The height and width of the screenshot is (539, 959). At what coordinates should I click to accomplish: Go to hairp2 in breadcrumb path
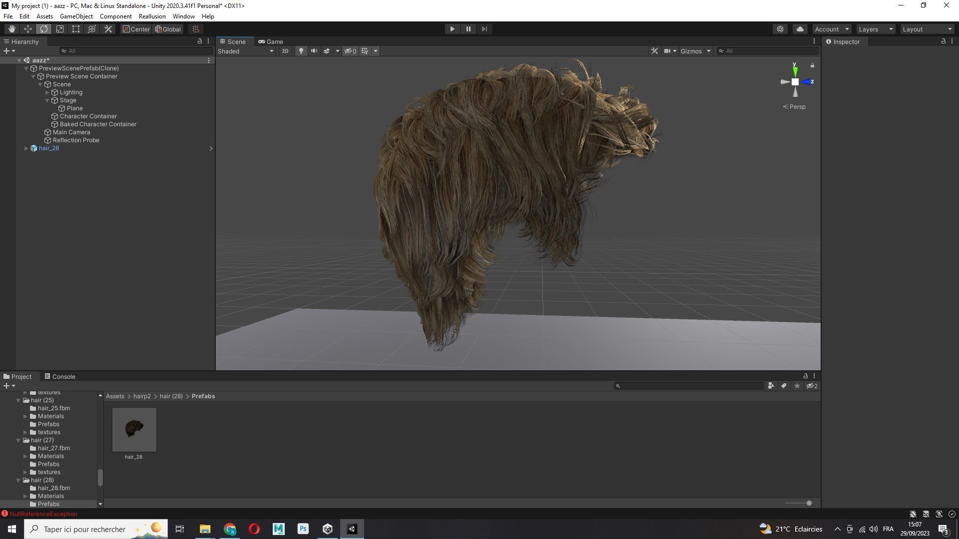142,396
